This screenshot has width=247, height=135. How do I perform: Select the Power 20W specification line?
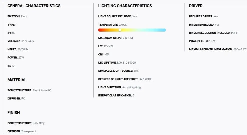16,58
